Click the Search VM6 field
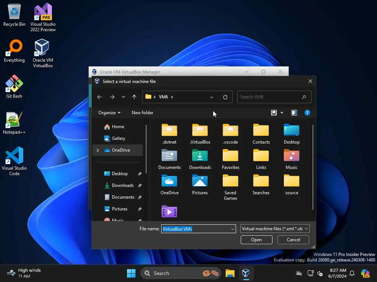Viewport: 377px width, 282px height. coord(274,97)
